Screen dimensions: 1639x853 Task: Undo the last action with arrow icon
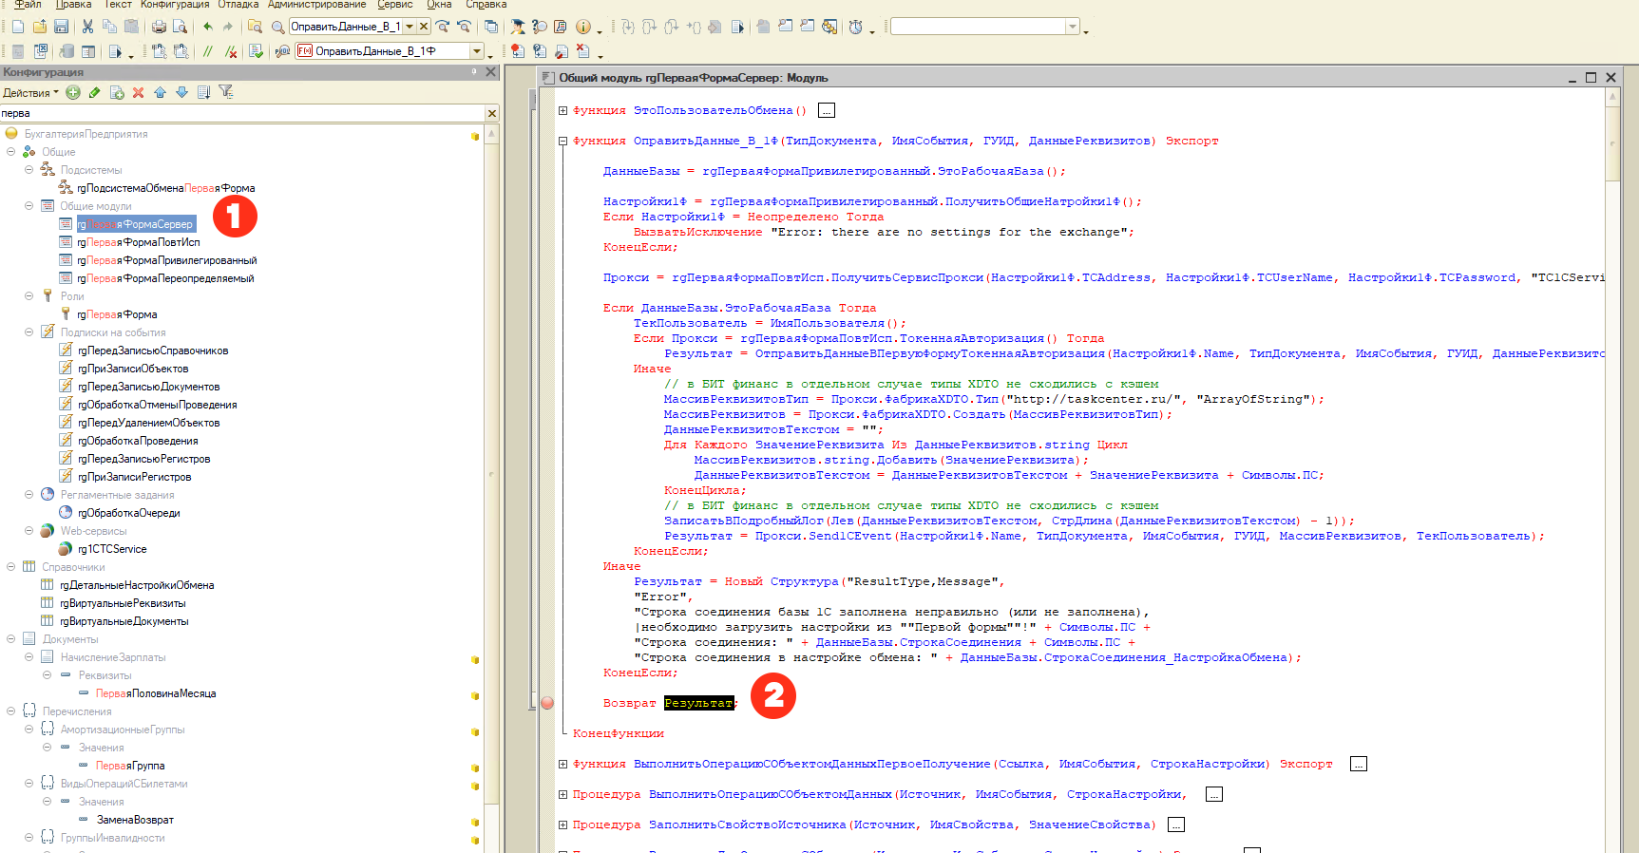pos(208,27)
